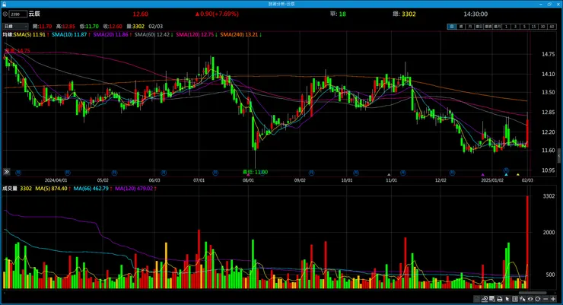The height and width of the screenshot is (305, 563).
Task: Click the print icon in bottom toolbar
Action: pos(499,299)
